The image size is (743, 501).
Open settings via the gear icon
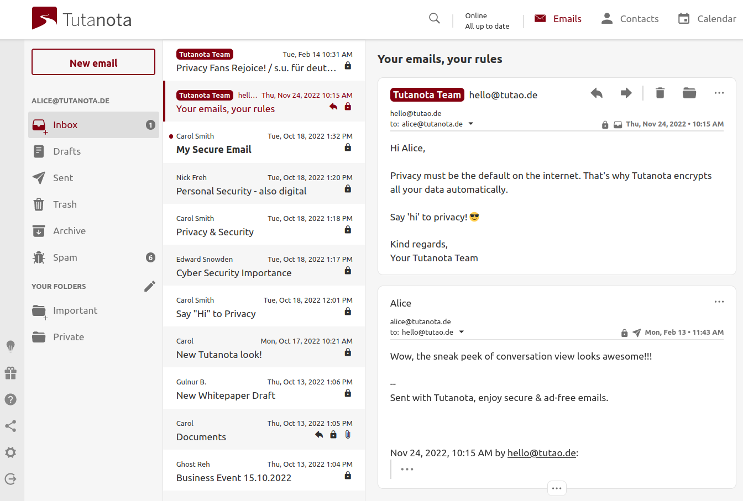11,452
